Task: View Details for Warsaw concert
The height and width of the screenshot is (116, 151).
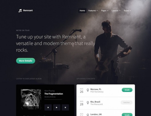Action: [x=127, y=90]
